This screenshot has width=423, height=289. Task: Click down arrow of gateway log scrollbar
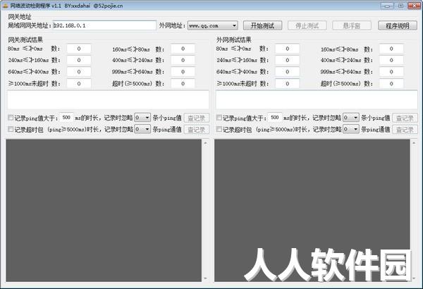(206, 278)
